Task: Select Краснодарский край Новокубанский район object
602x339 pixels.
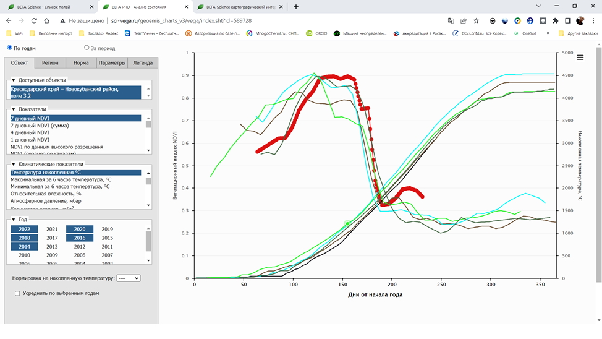Action: tap(75, 92)
